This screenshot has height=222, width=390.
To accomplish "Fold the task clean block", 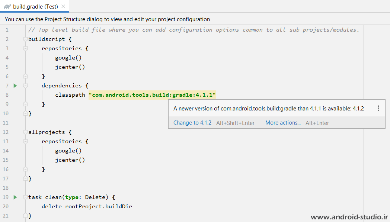I will click(x=25, y=197).
